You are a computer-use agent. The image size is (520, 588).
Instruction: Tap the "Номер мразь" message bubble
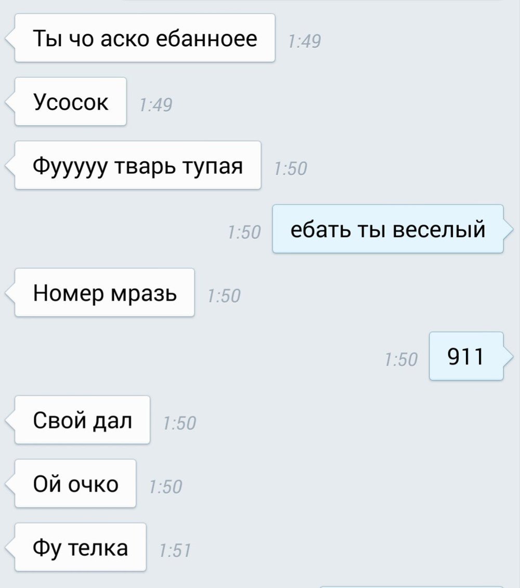coord(105,293)
